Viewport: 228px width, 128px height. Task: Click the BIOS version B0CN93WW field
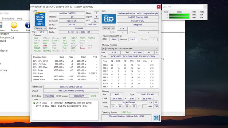(x=79, y=96)
